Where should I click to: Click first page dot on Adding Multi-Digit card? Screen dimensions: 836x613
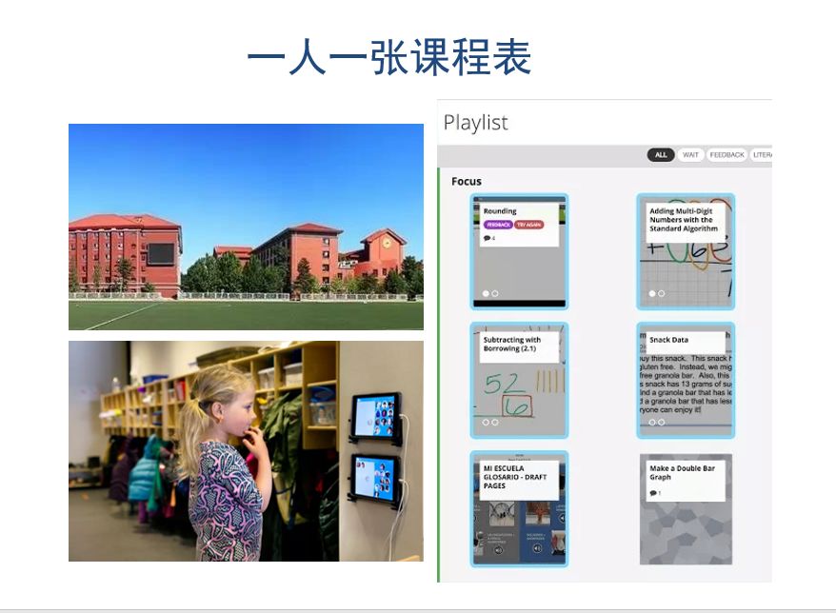pos(652,293)
